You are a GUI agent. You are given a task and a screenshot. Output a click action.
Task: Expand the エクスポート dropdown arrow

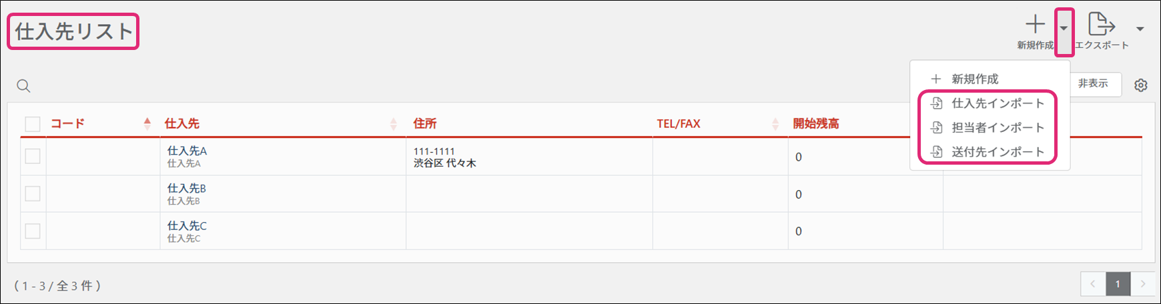(x=1140, y=29)
